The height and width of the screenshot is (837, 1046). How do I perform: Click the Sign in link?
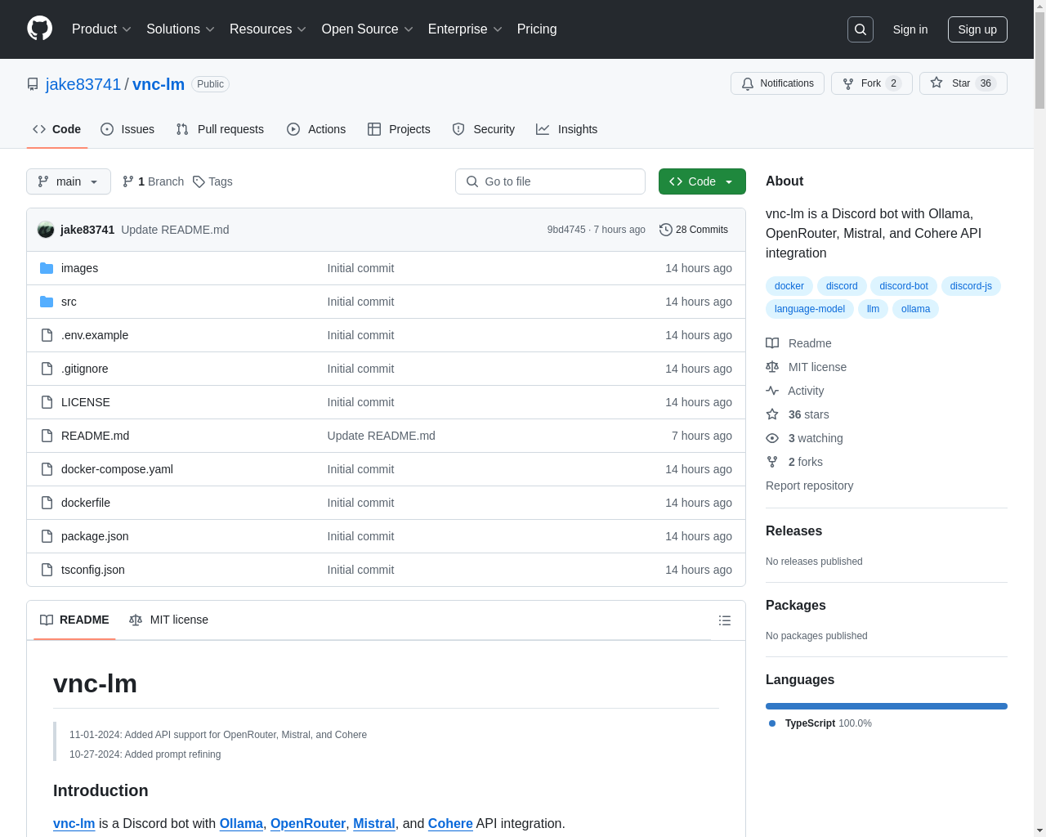[910, 29]
